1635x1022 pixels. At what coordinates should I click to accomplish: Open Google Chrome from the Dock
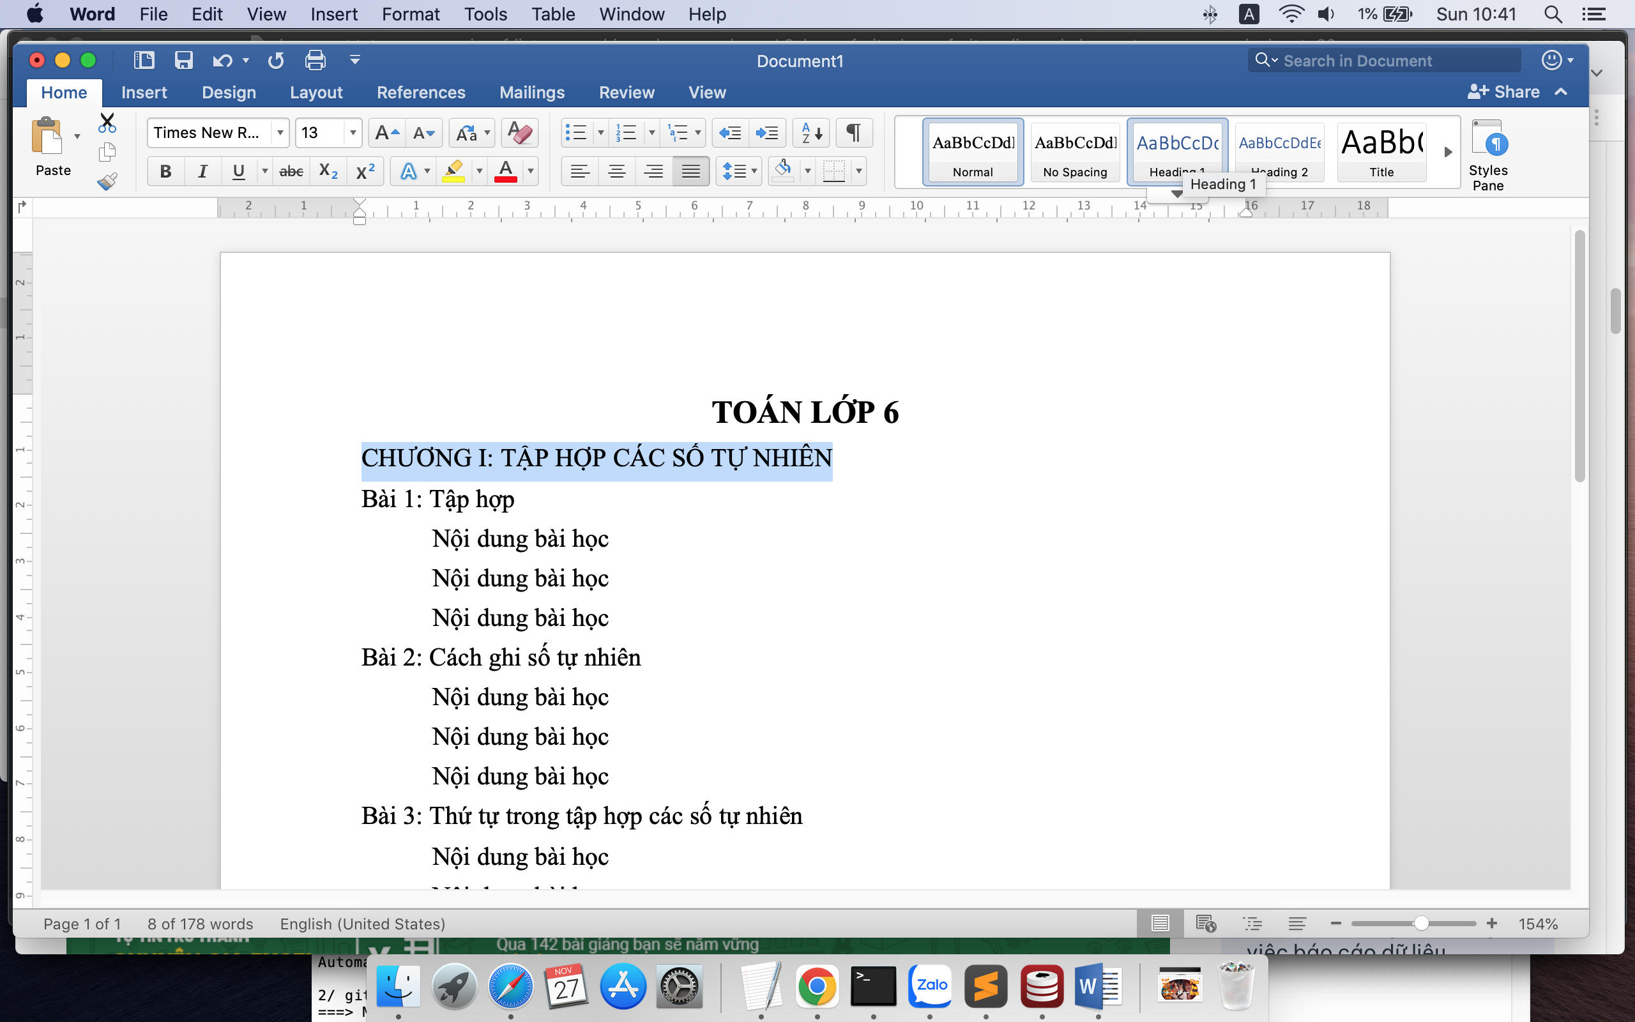click(817, 986)
